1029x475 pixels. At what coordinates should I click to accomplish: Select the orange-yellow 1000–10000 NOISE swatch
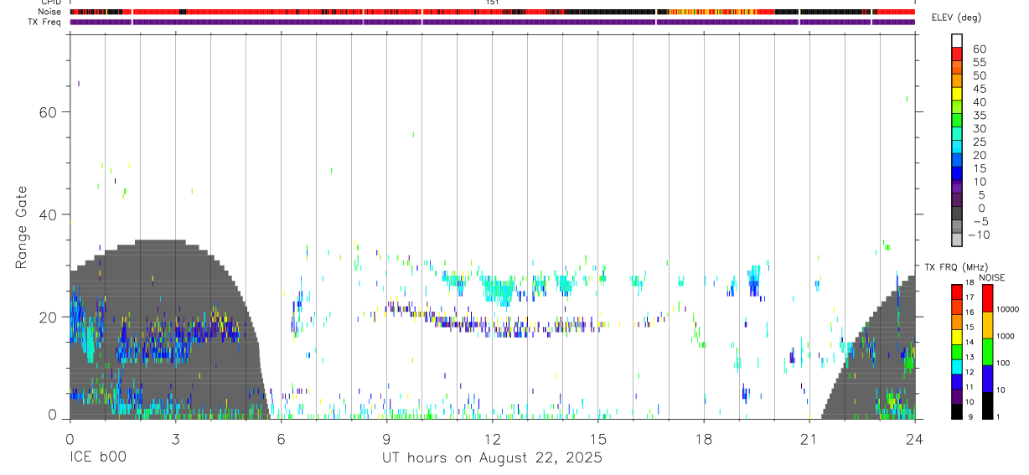988,323
